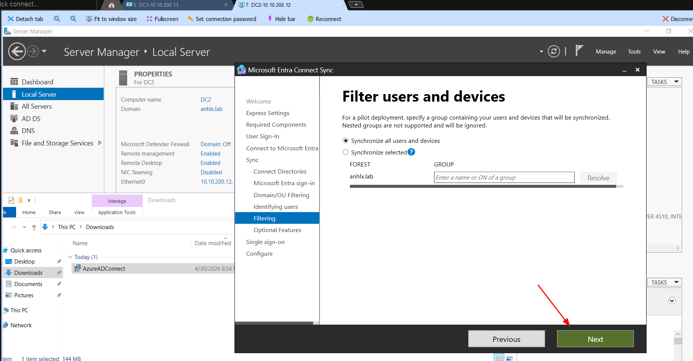Open Desktop in Quick access
Viewport: 693px width, 361px height.
24,262
